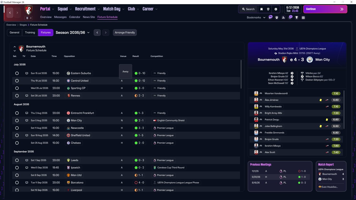Click the Barcelona club badge
356x200 pixels.
click(68, 182)
